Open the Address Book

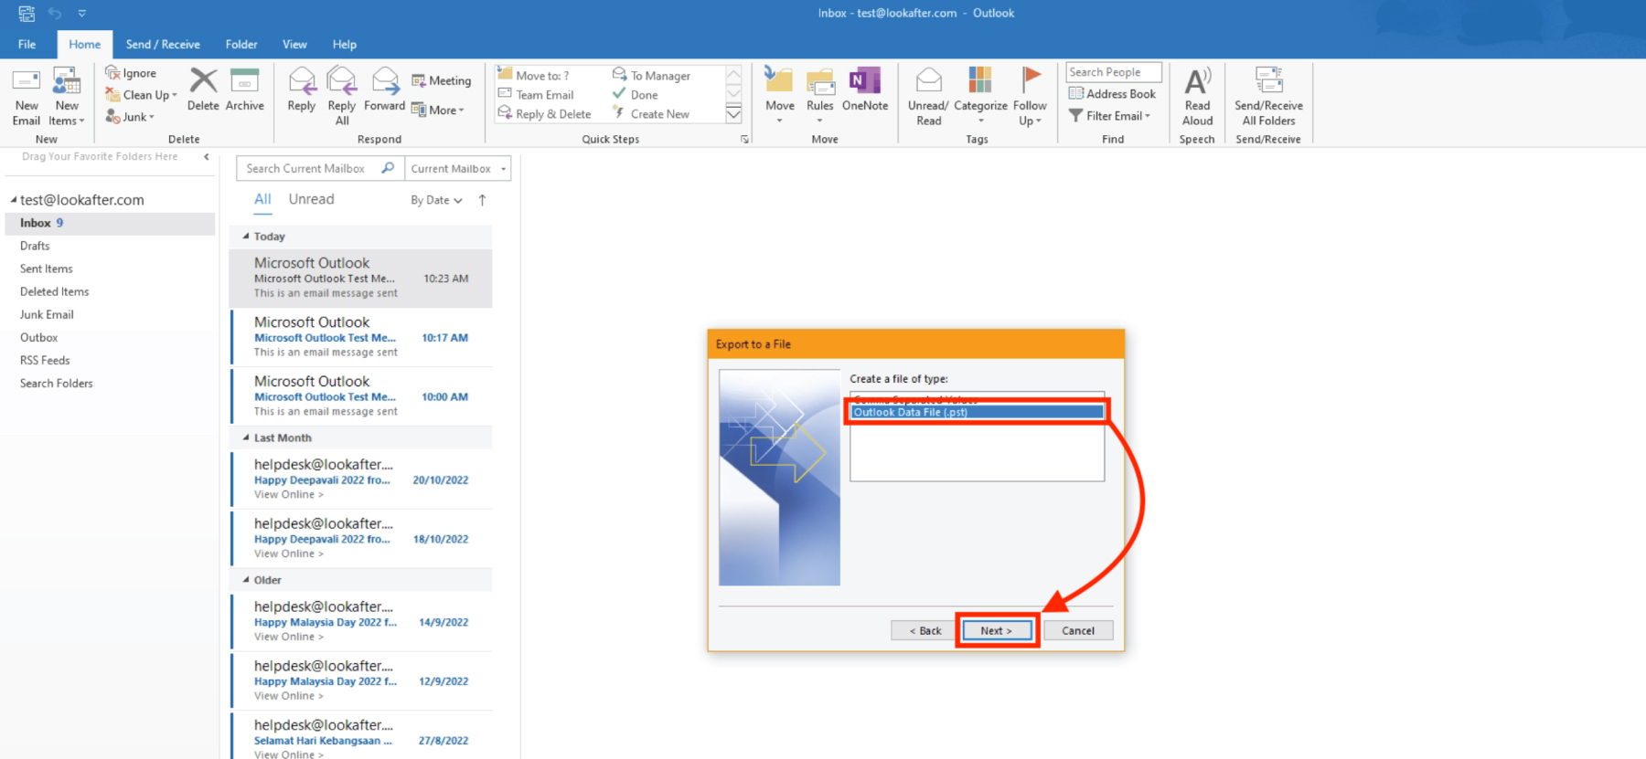1113,94
